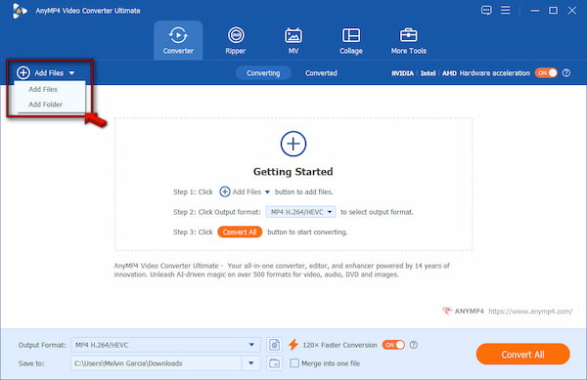Screen dimensions: 587x380
Task: Expand the Save to path dropdown arrow
Action: (251, 363)
